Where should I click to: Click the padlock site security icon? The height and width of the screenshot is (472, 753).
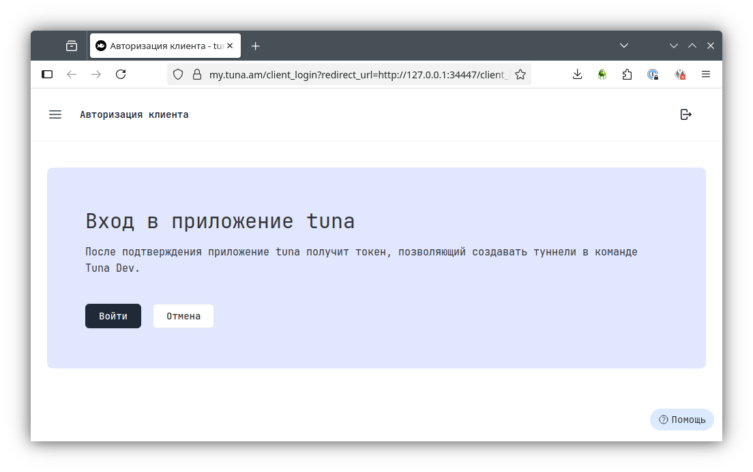(x=197, y=74)
